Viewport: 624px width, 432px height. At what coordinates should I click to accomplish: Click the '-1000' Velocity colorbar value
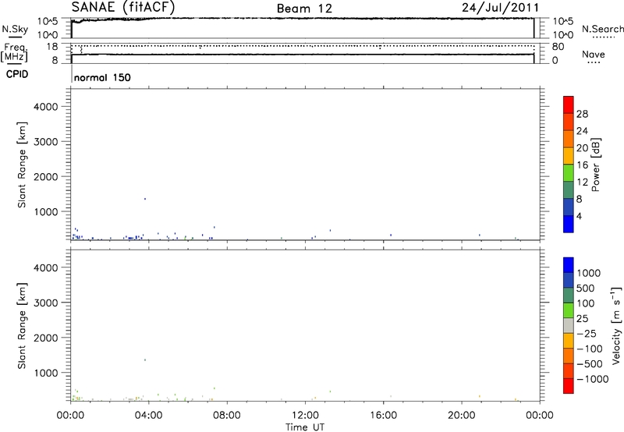coord(592,379)
